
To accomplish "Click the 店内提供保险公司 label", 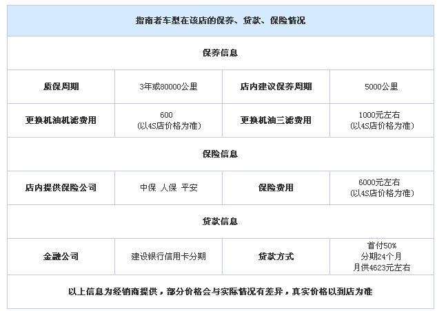I will click(x=61, y=187).
